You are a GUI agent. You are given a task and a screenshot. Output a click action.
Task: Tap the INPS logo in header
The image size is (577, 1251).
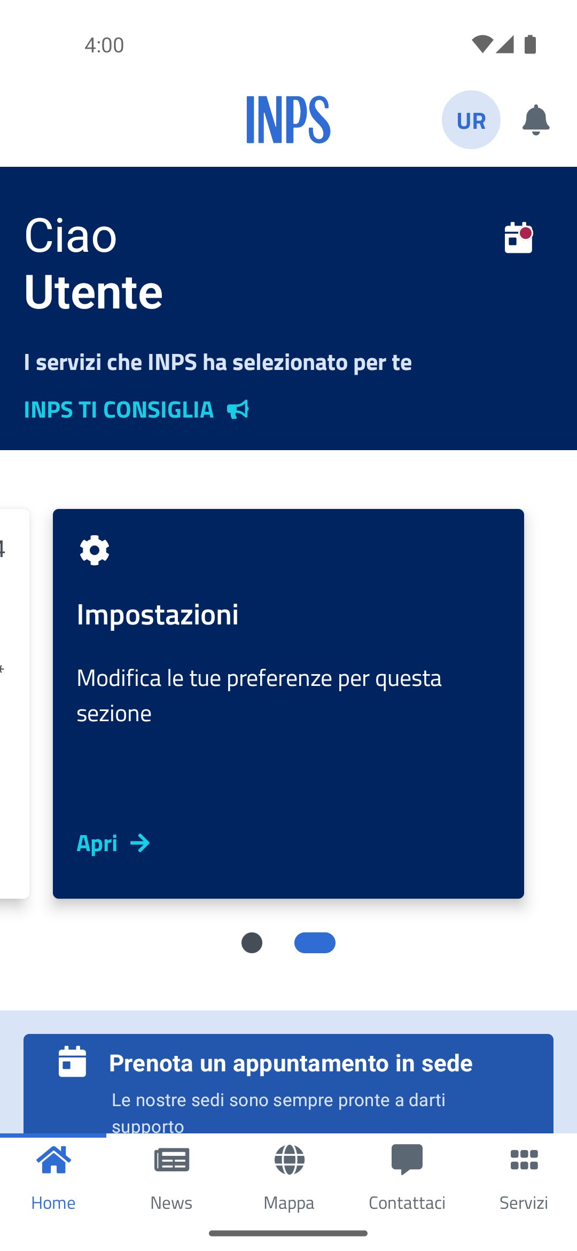pos(288,120)
